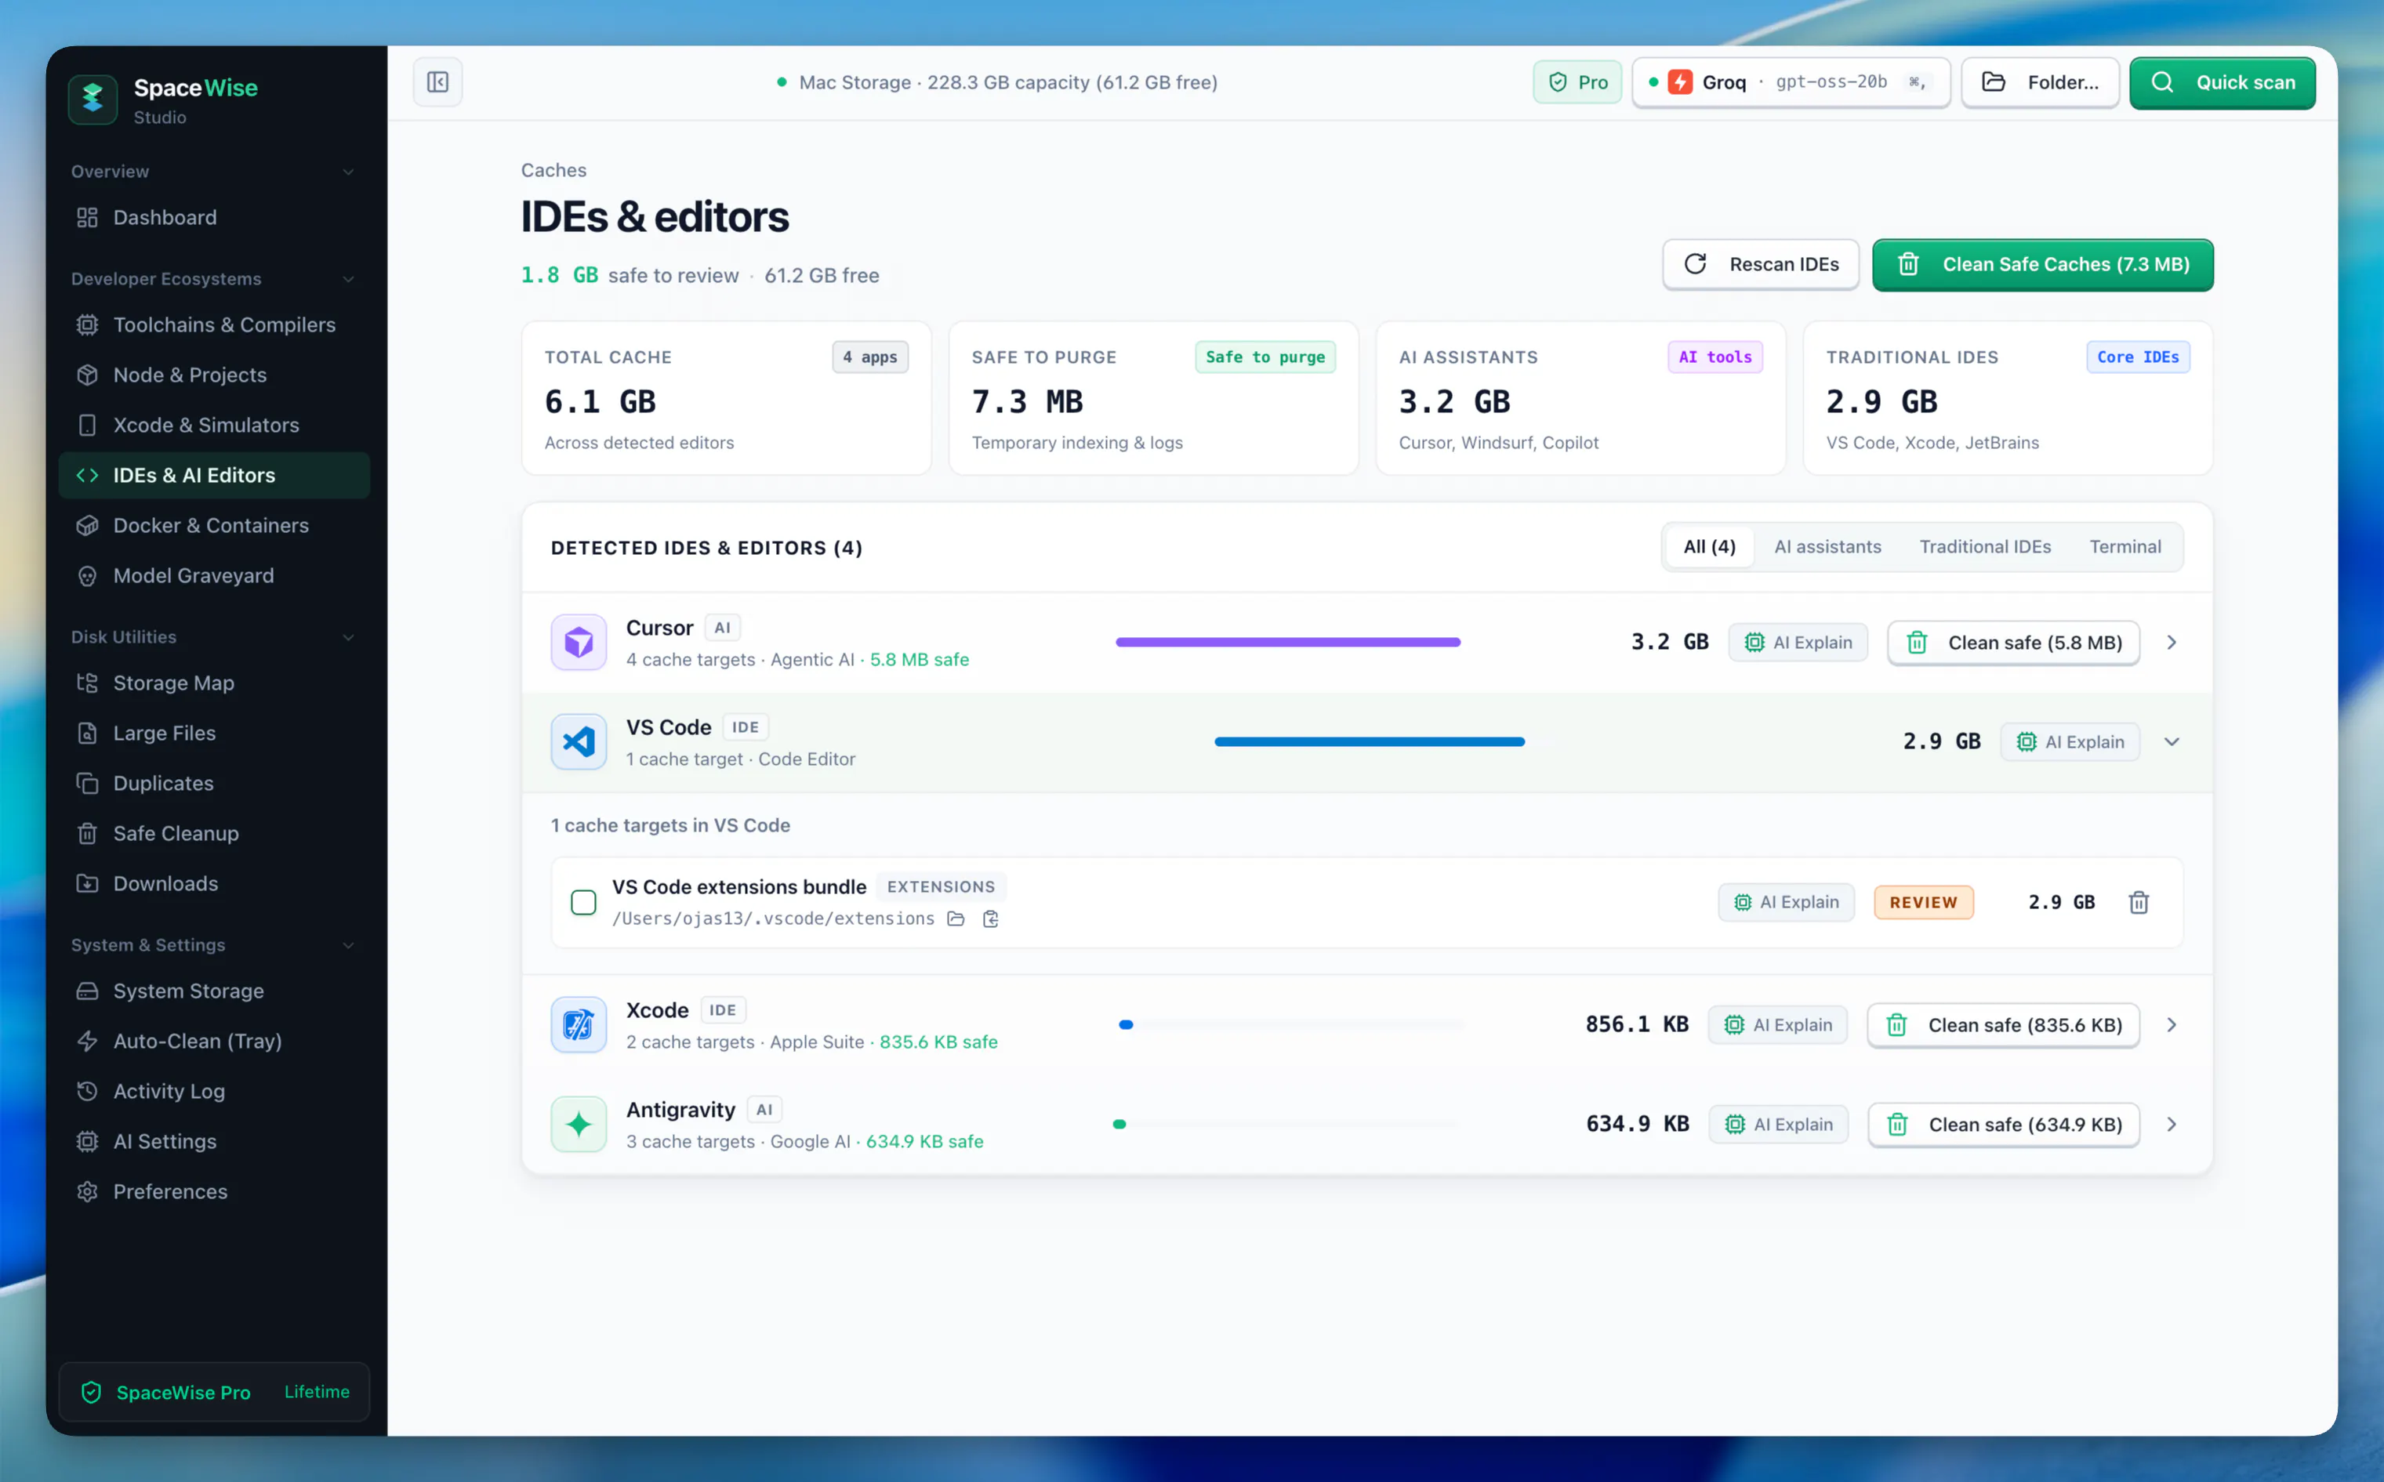Viewport: 2384px width, 1482px height.
Task: Switch to the Traditional IDEs tab
Action: click(x=1984, y=547)
